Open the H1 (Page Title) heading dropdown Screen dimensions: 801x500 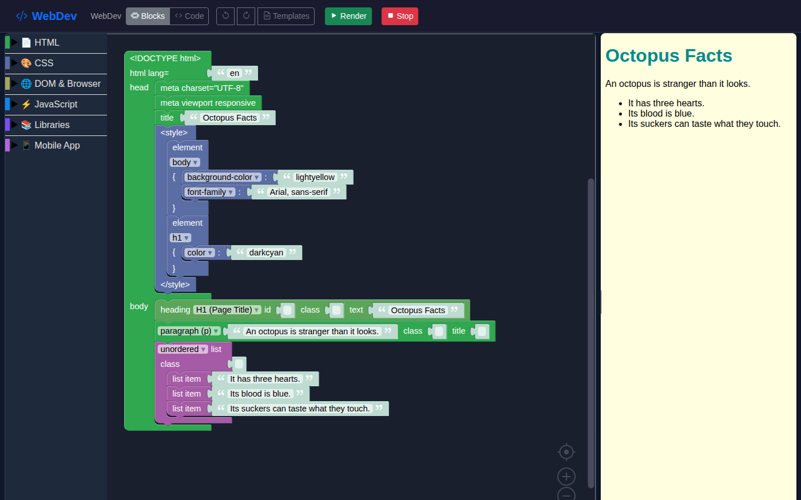(227, 310)
